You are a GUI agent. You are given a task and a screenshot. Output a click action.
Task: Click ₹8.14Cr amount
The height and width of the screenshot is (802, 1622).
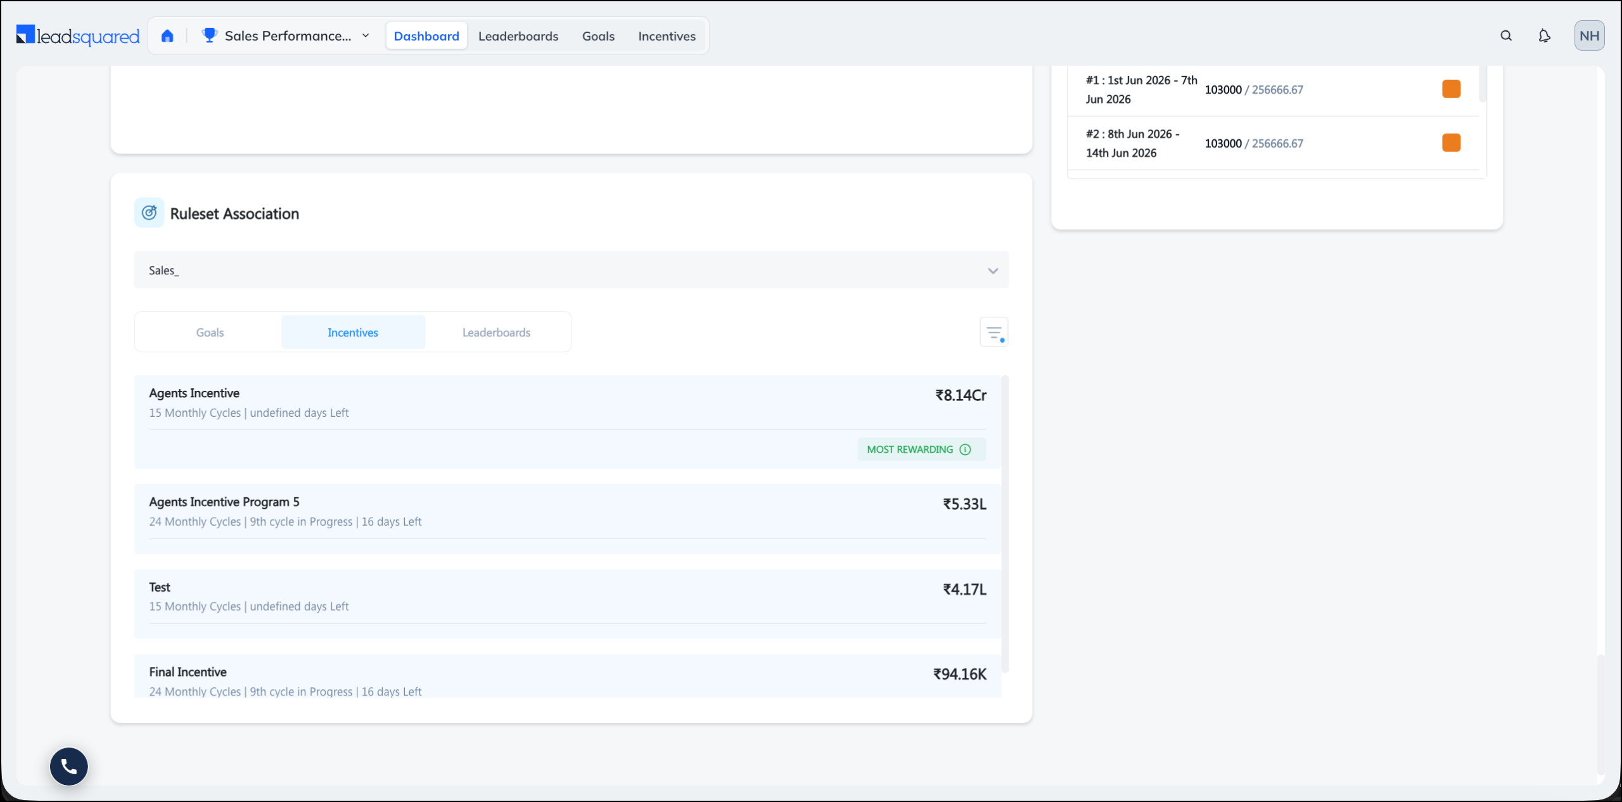pyautogui.click(x=961, y=395)
